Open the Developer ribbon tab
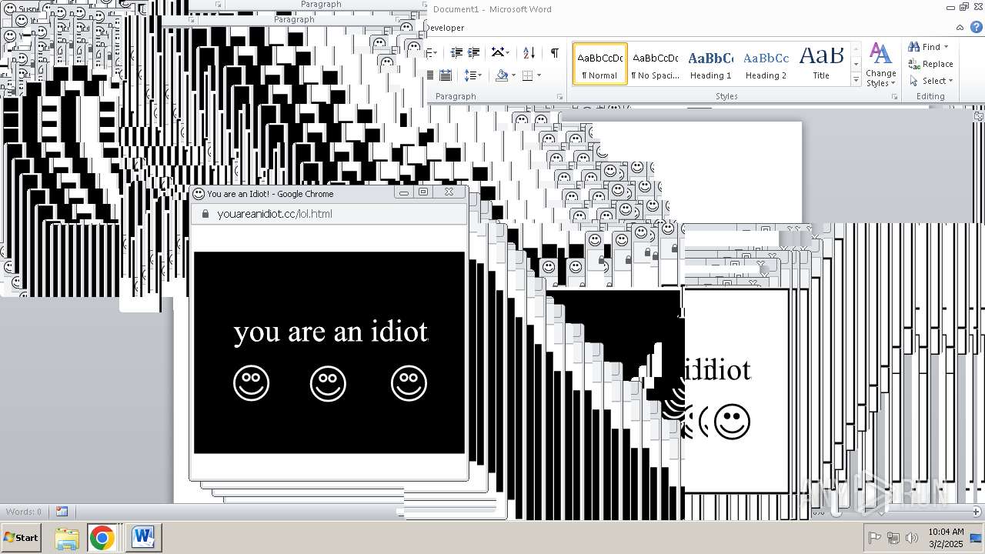The image size is (985, 554). [445, 28]
